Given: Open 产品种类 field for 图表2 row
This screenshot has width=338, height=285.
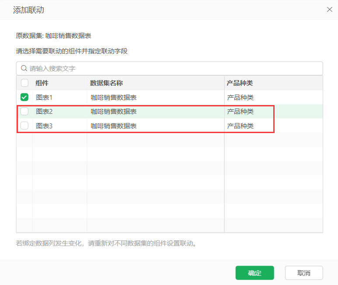Looking at the screenshot, I should [240, 112].
